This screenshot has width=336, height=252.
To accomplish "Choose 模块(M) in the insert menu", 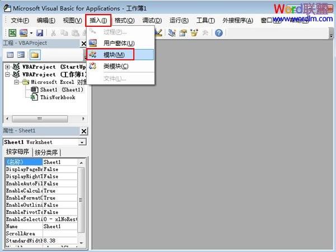I will pos(120,55).
